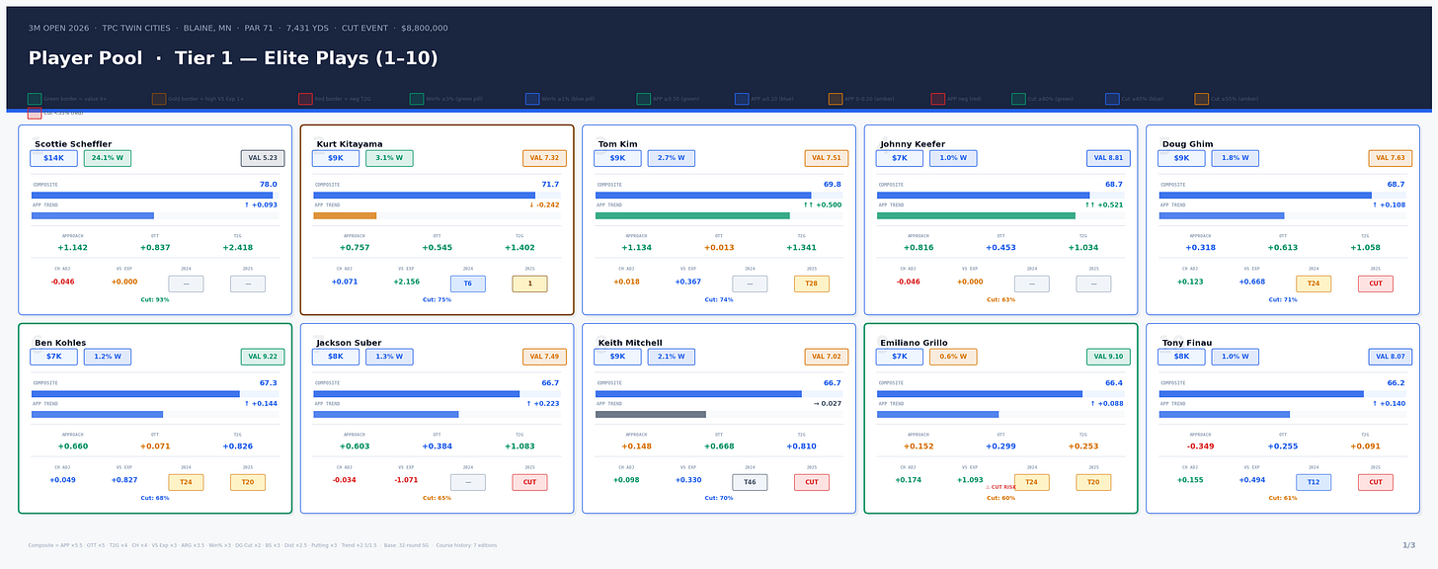The height and width of the screenshot is (569, 1438).
Task: Click the VAL 8.81 badge on Johnny Keefer
Action: [x=1108, y=158]
